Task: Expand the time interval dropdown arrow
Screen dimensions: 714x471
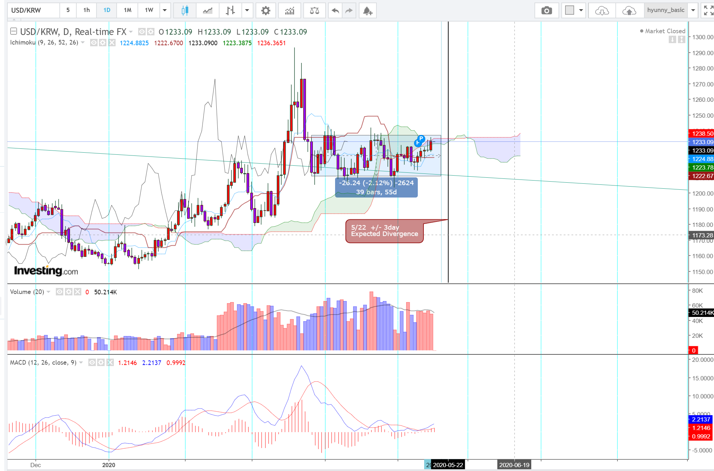Action: (165, 10)
